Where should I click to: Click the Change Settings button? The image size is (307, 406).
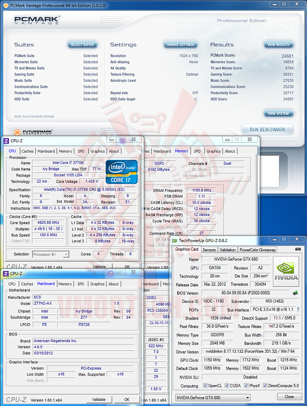(x=180, y=45)
